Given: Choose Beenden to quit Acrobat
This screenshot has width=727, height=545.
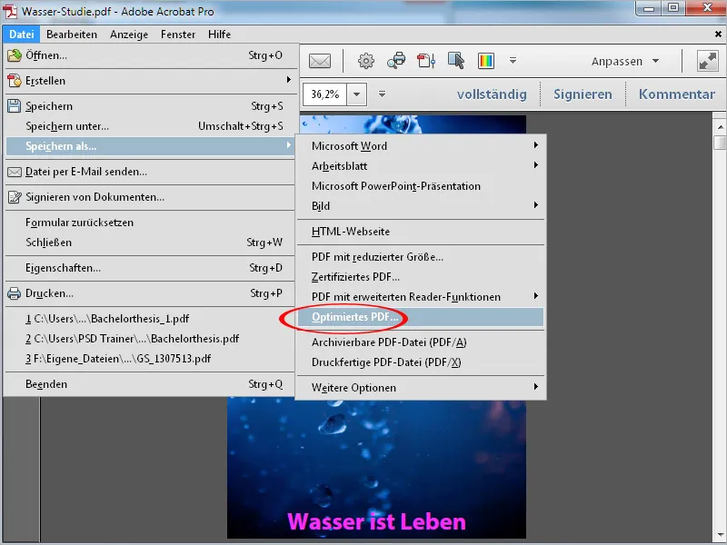Looking at the screenshot, I should coord(149,384).
